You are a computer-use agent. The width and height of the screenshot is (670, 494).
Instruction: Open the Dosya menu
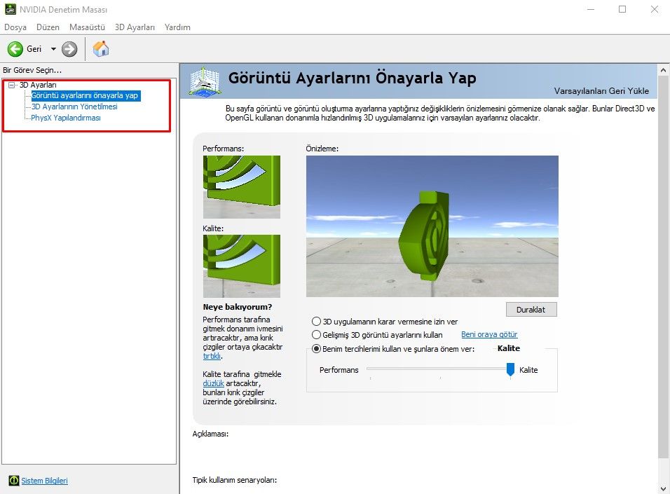point(15,27)
